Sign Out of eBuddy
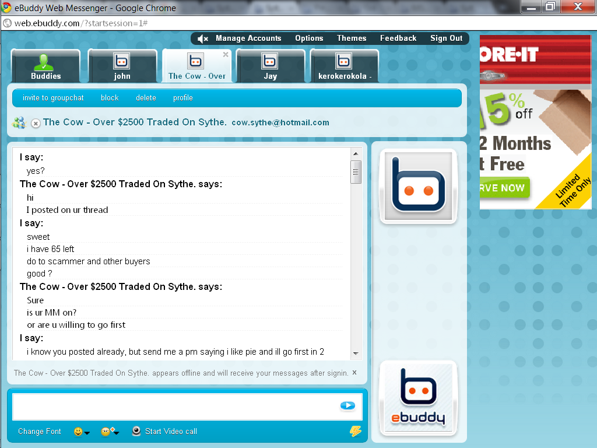Viewport: 597px width, 448px height. click(446, 38)
